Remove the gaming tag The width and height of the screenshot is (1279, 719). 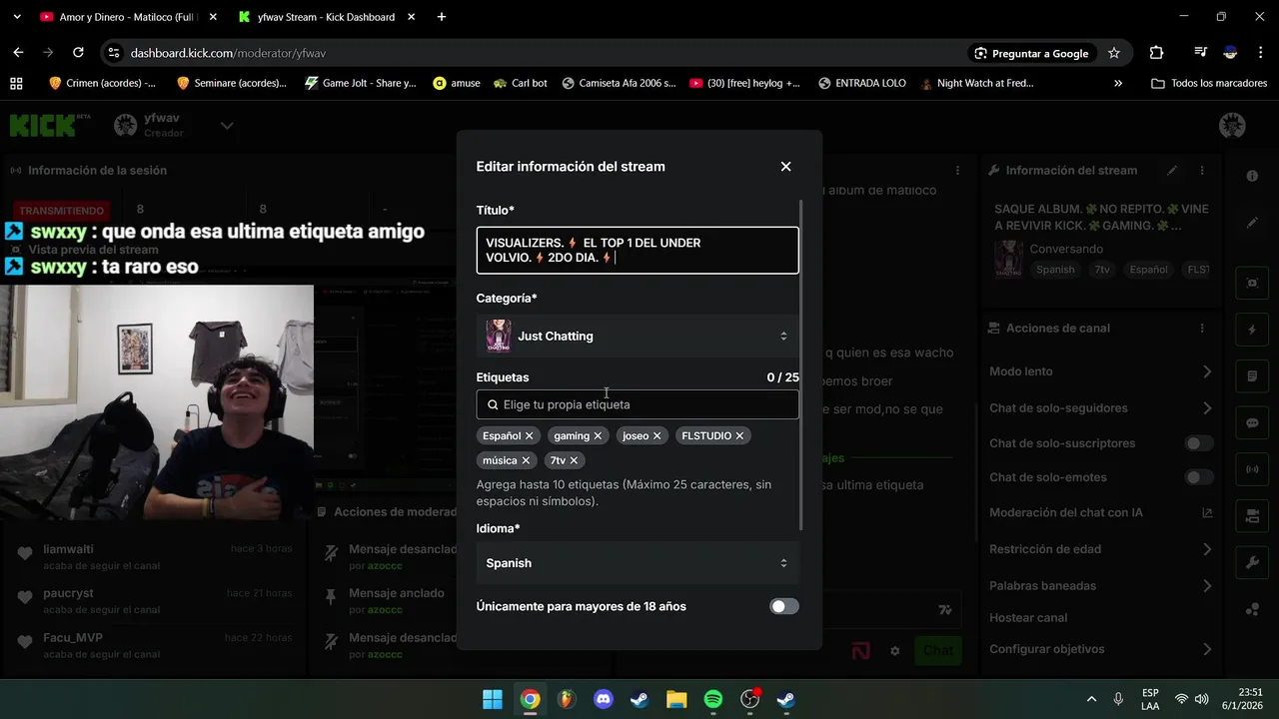[x=598, y=436]
